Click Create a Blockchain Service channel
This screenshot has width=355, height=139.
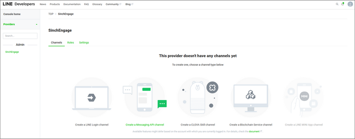coord(251,125)
